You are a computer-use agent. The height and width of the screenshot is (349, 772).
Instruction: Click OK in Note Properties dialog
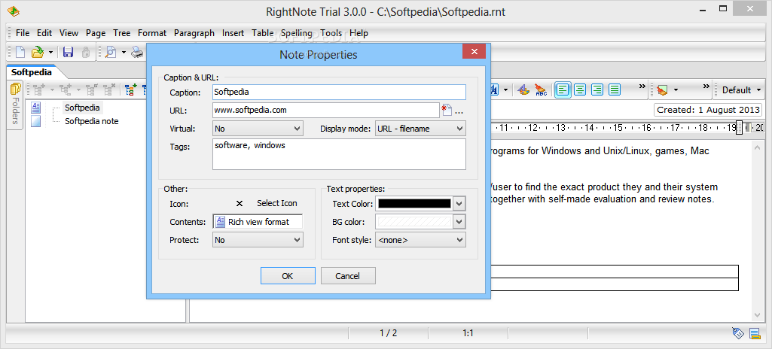point(288,276)
